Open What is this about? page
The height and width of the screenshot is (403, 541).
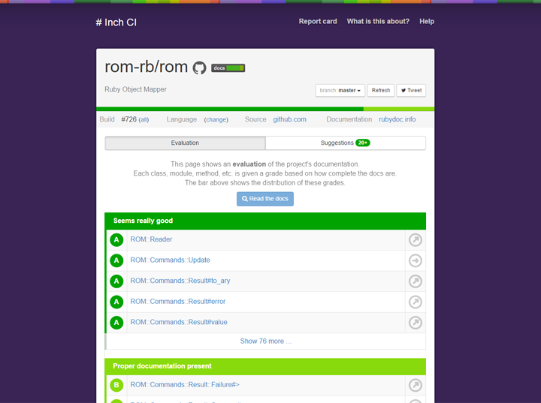tap(378, 21)
